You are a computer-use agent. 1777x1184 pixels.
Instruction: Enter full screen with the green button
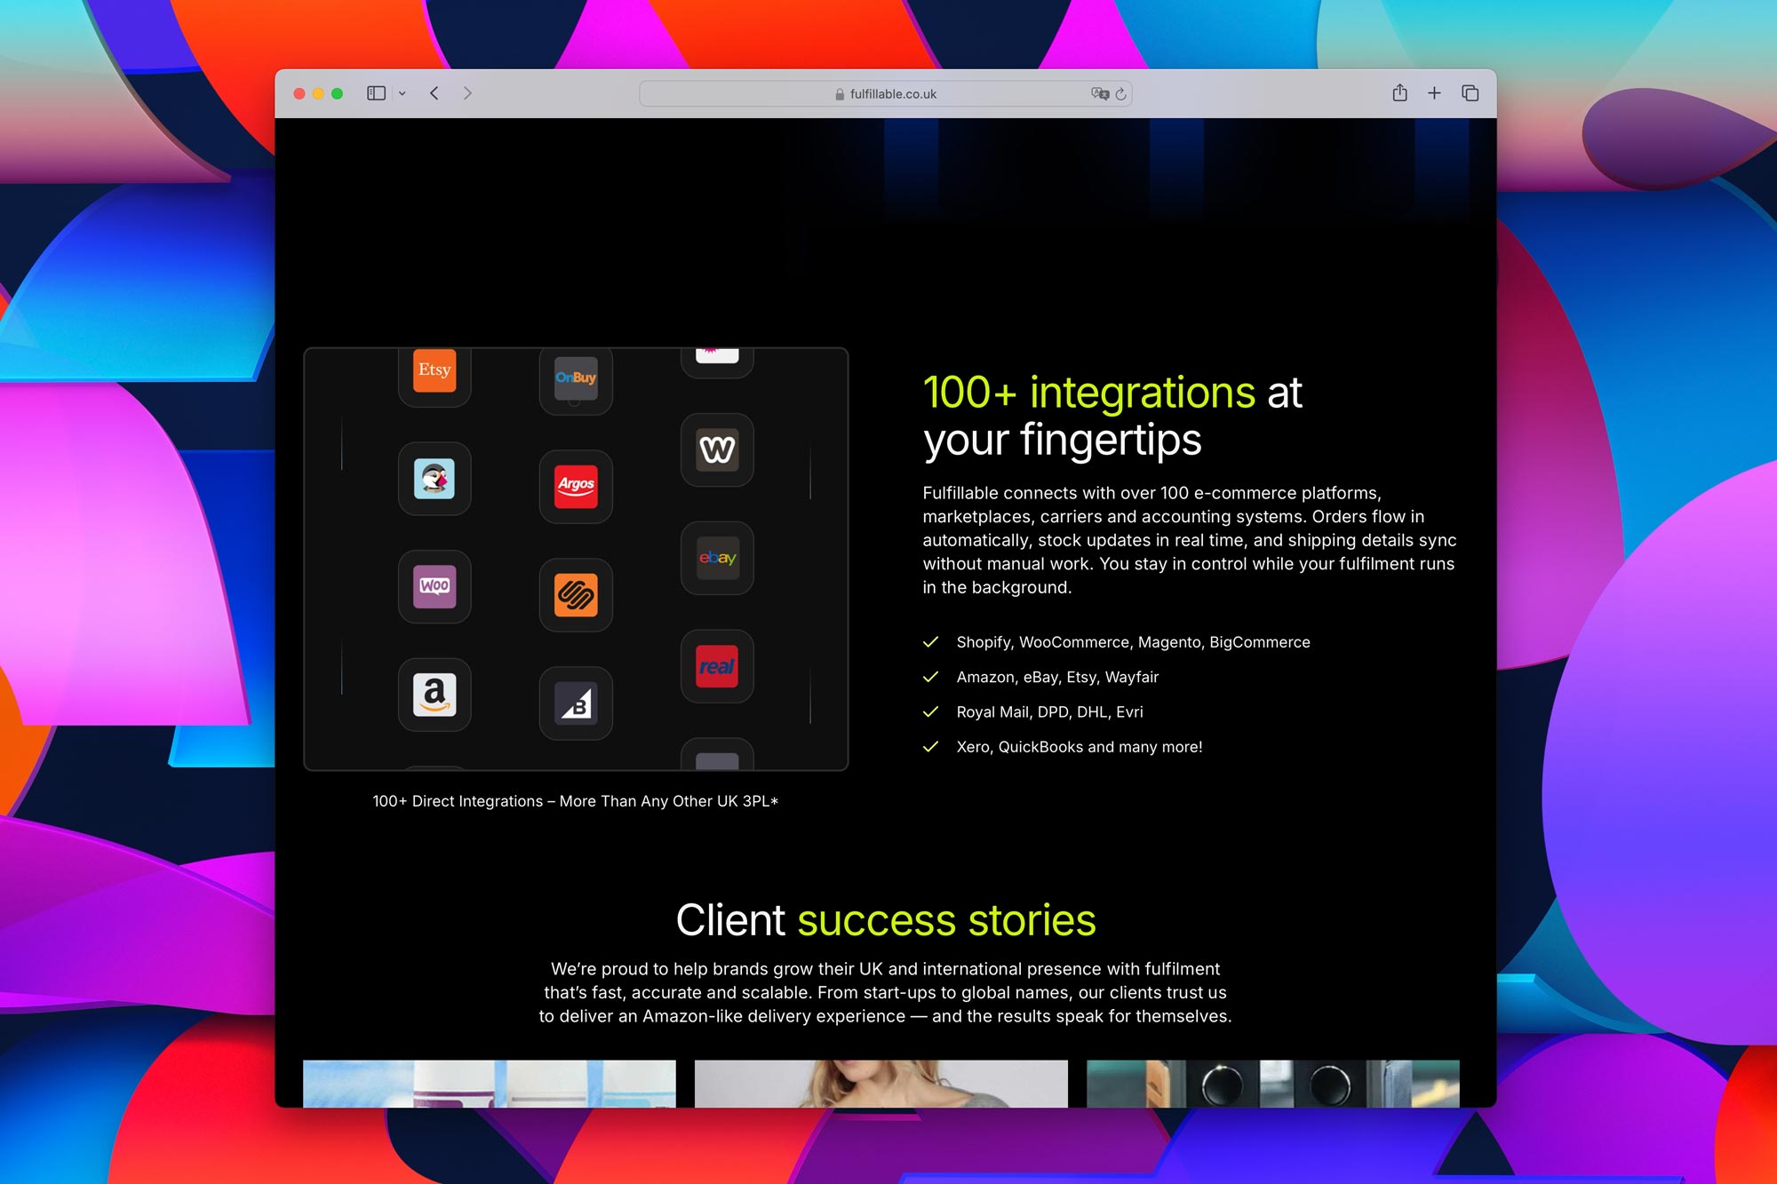(337, 93)
